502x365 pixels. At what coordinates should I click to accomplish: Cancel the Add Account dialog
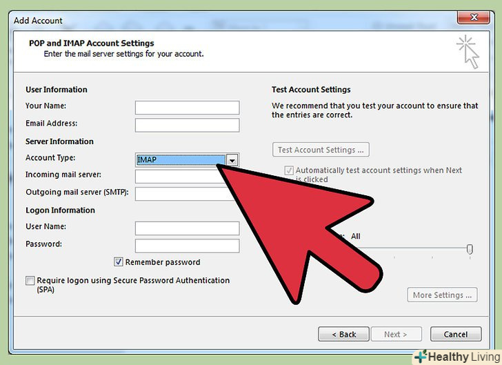pyautogui.click(x=456, y=334)
